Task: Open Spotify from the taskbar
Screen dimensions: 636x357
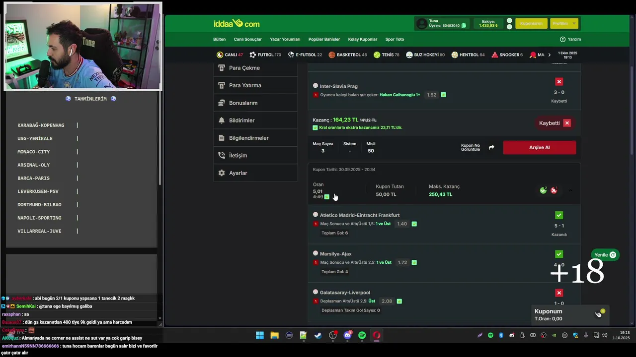Action: [x=362, y=335]
